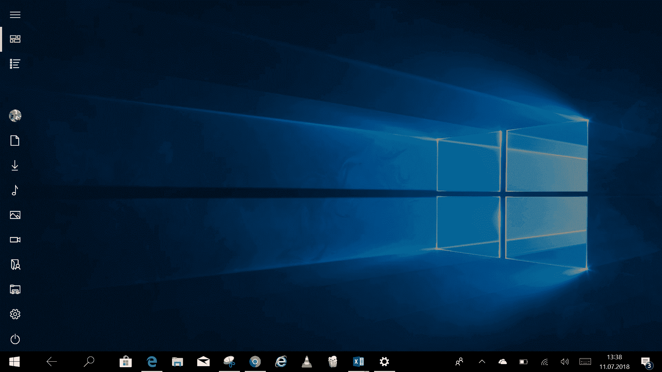Show hidden tray icons with the chevron
The image size is (662, 372).
482,362
